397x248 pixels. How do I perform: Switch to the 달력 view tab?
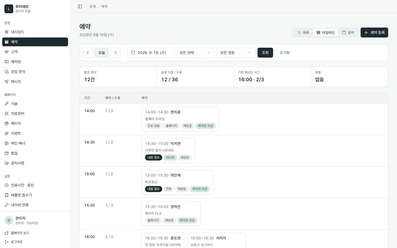[348, 33]
